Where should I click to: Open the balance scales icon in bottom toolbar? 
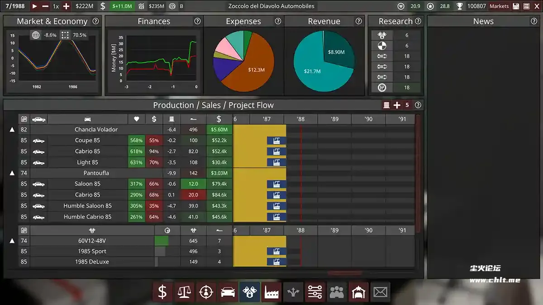[x=184, y=292]
